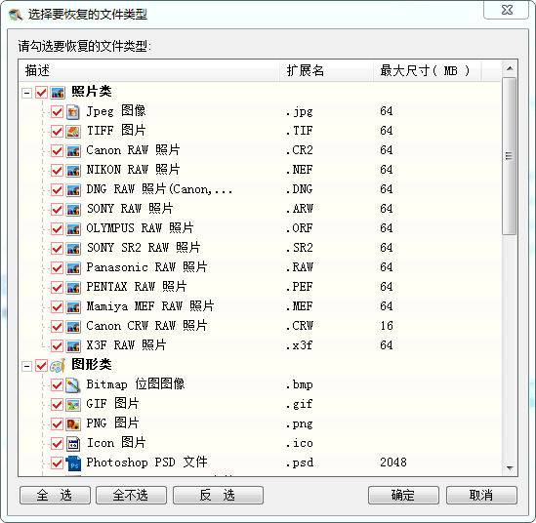Click the Bitmap 位图图像 file icon
The width and height of the screenshot is (536, 523).
tap(73, 385)
